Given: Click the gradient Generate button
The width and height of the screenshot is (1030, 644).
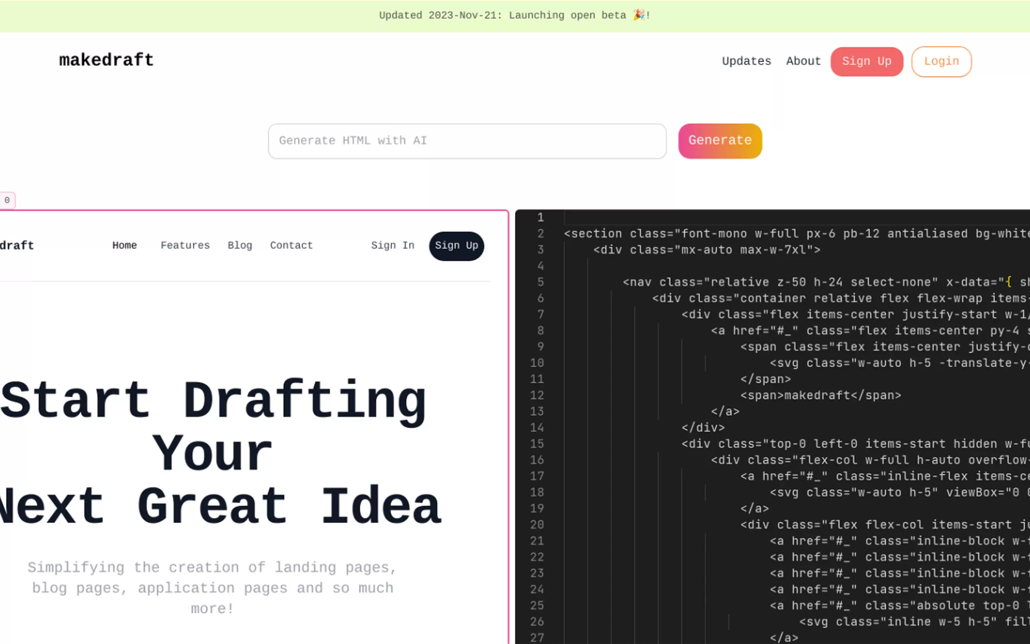Looking at the screenshot, I should pos(720,141).
